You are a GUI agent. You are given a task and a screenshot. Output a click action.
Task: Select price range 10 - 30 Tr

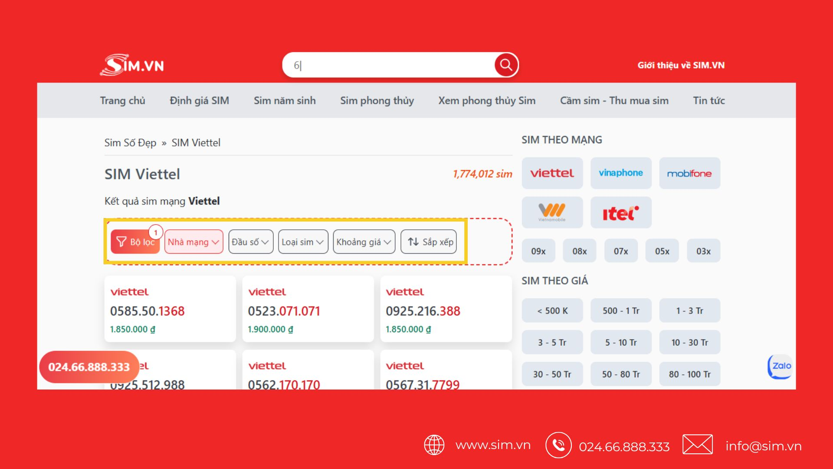(x=689, y=342)
